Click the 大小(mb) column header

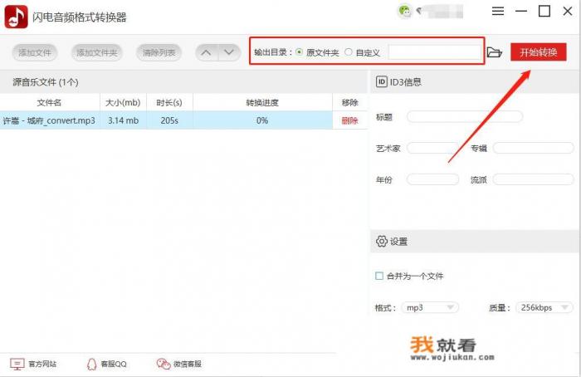pyautogui.click(x=123, y=102)
